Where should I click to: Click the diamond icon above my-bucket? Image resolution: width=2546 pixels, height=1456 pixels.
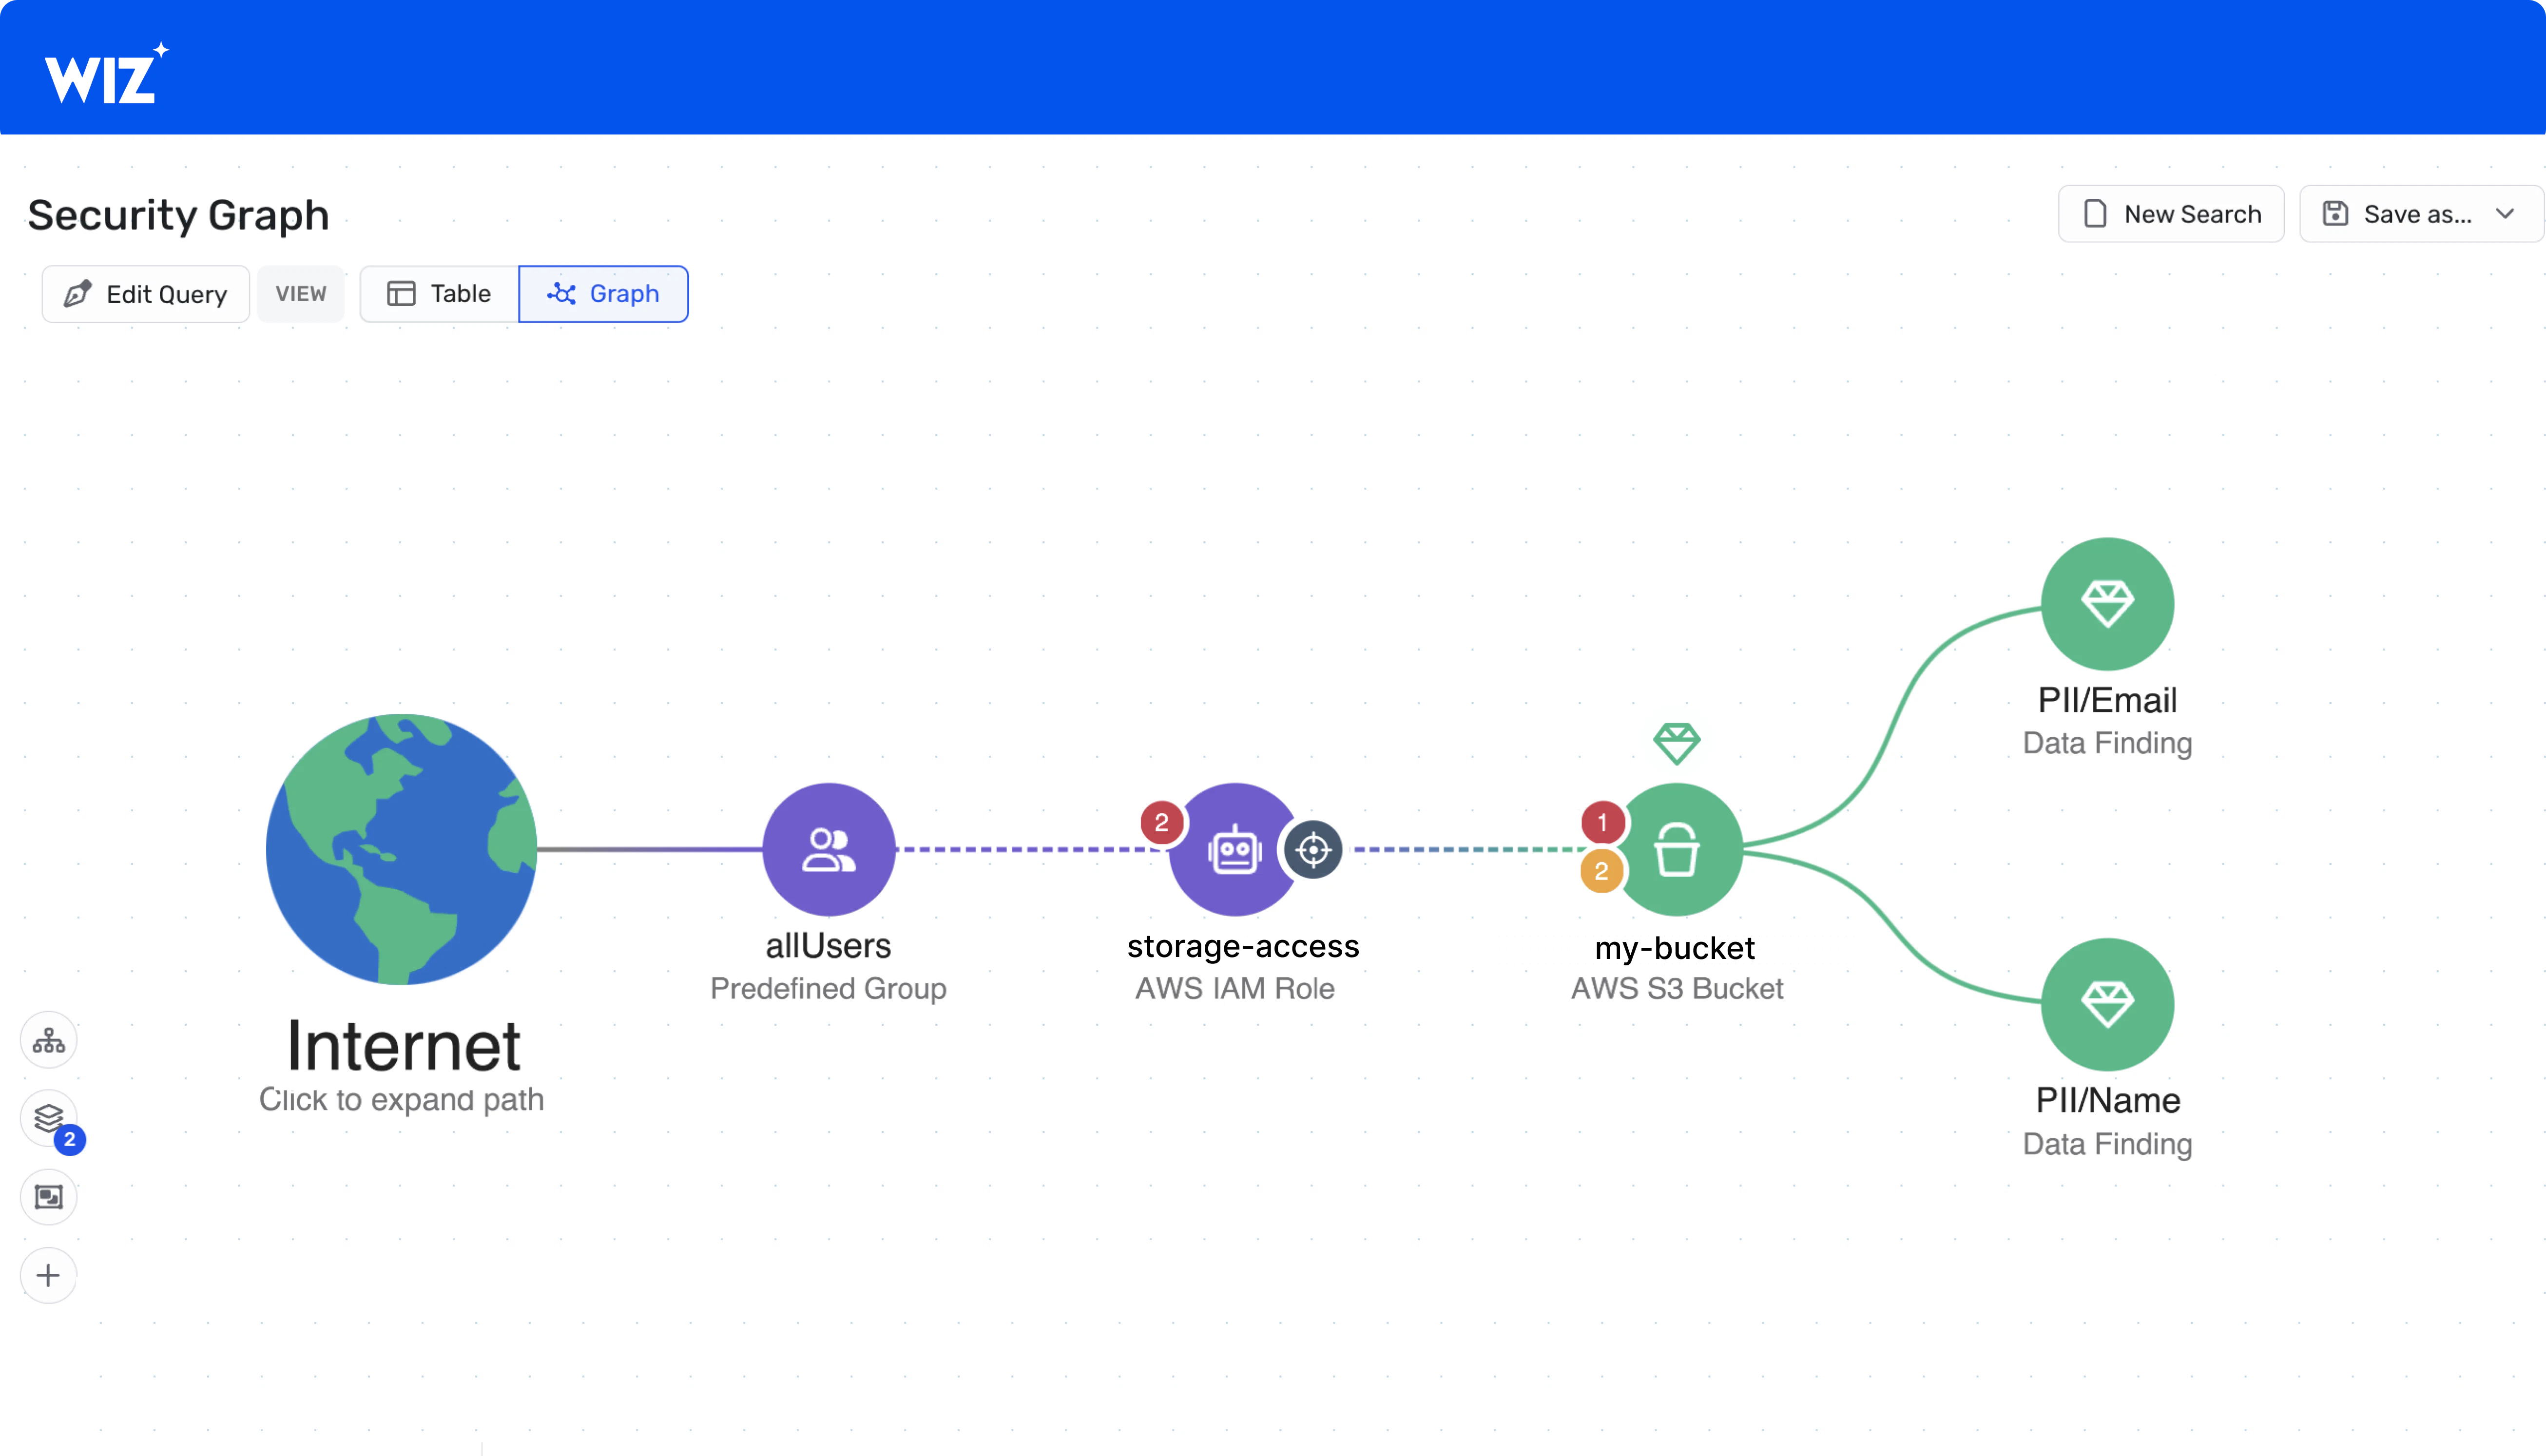click(x=1676, y=743)
